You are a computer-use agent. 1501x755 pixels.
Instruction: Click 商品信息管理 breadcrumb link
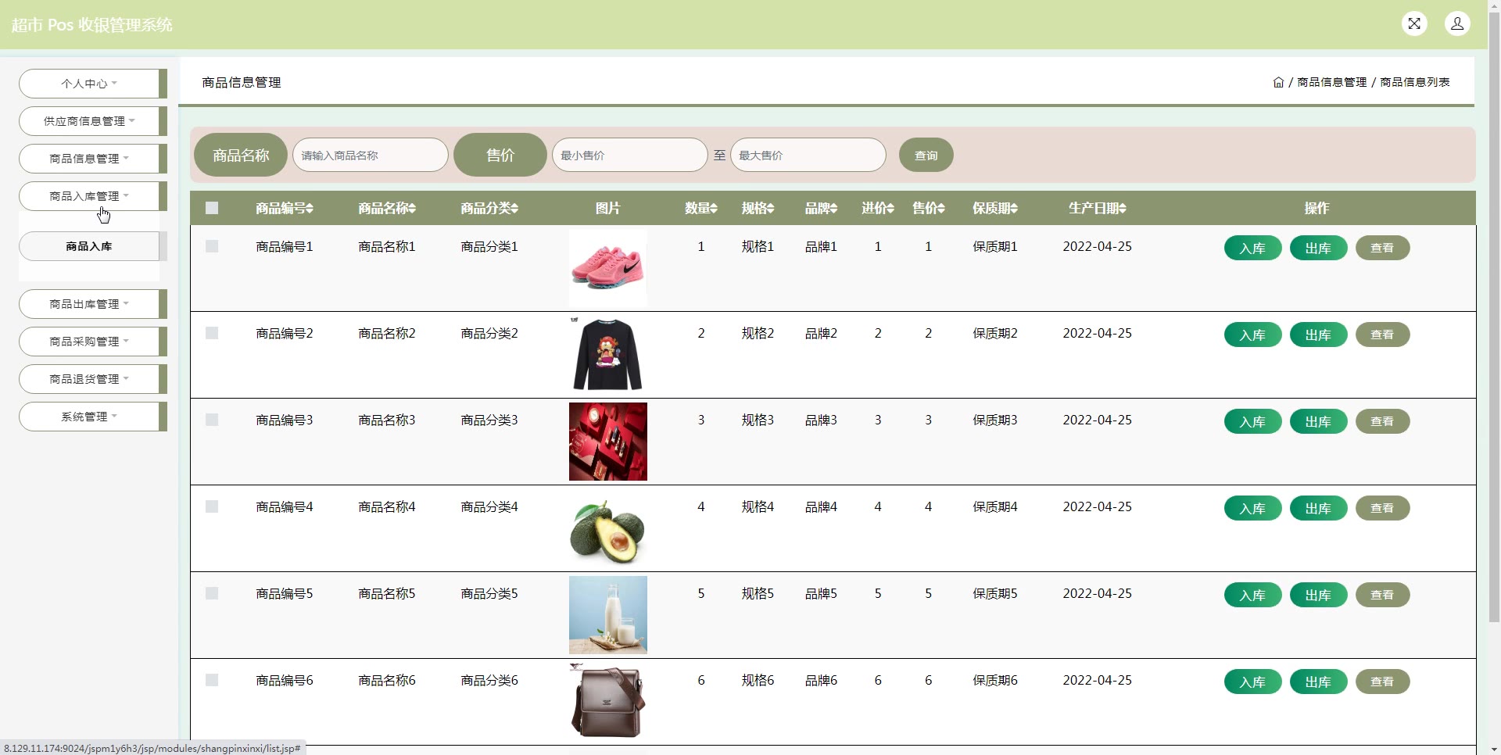click(1332, 82)
